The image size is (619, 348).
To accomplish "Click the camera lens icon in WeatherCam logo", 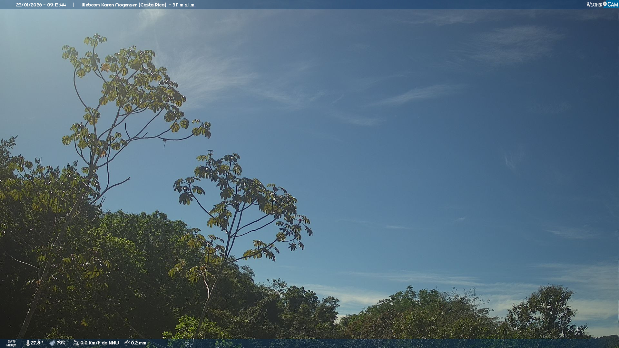I will [605, 4].
